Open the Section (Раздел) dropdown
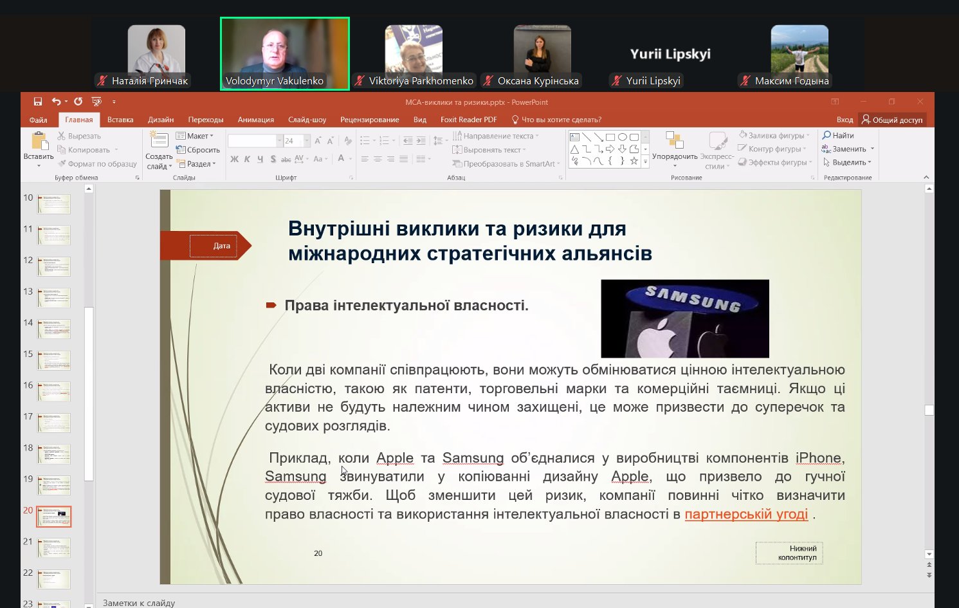 196,164
